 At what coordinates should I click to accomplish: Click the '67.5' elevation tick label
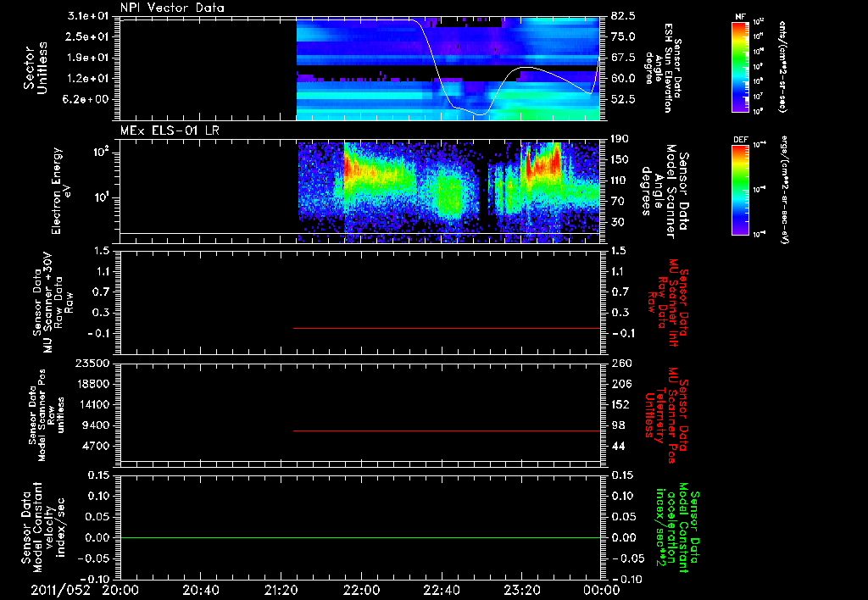[623, 58]
